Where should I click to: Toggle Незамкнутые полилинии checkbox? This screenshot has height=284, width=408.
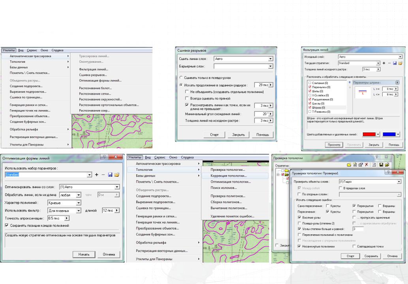pyautogui.click(x=299, y=246)
